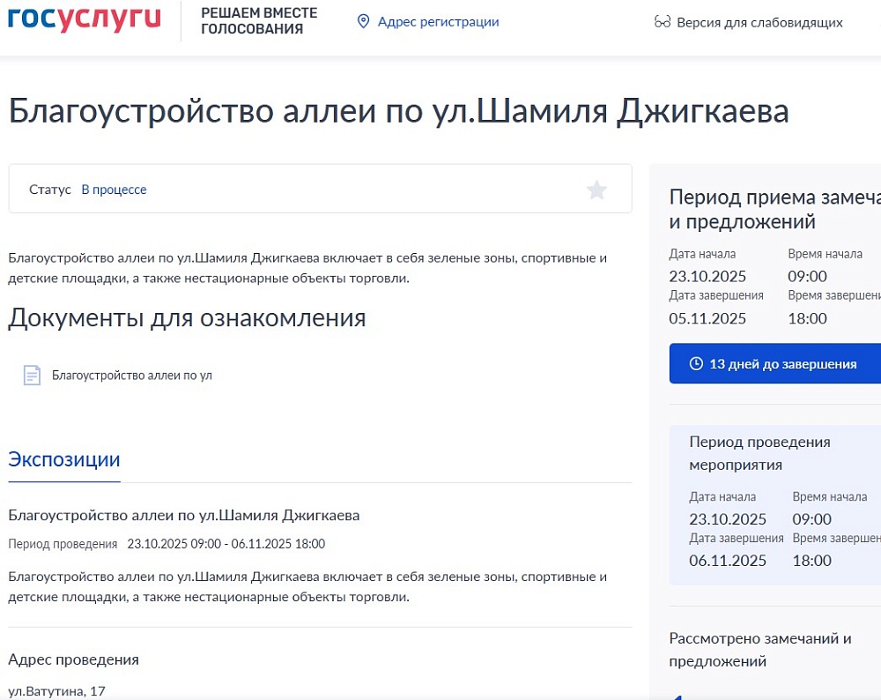Click the document file icon
This screenshot has width=881, height=700.
32,376
